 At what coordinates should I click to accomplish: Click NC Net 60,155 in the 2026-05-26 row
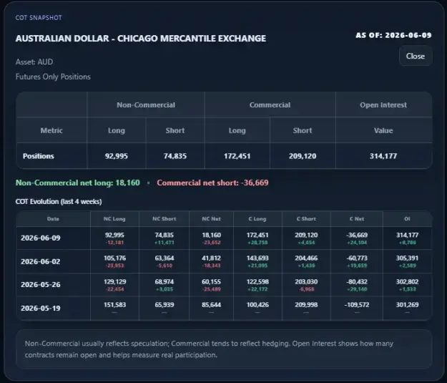pos(211,281)
